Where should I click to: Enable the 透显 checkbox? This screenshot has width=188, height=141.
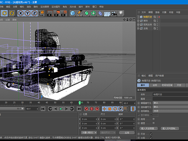point(154,123)
